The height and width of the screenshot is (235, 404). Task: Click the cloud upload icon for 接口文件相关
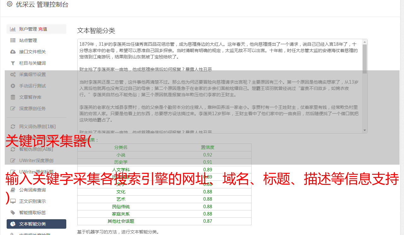click(x=13, y=52)
